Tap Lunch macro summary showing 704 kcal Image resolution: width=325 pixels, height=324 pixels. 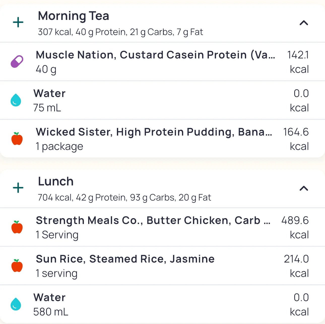pos(124,198)
